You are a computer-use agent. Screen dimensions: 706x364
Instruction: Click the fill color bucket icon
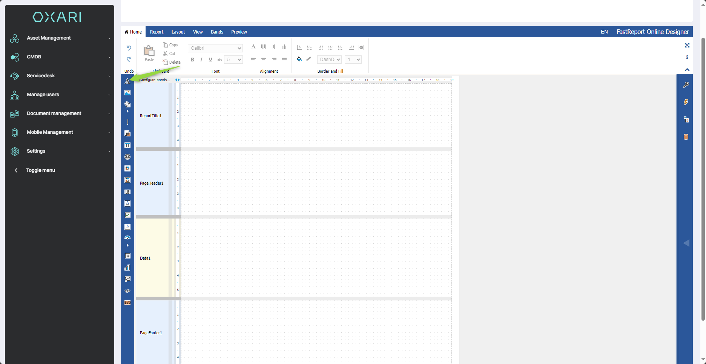coord(299,59)
